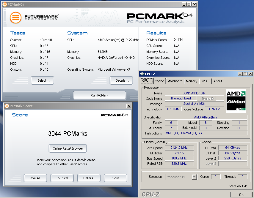Click the Futuremark orange logo icon
254x198 pixels.
15,18
